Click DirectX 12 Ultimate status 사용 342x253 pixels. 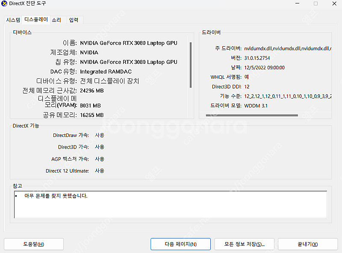100,171
